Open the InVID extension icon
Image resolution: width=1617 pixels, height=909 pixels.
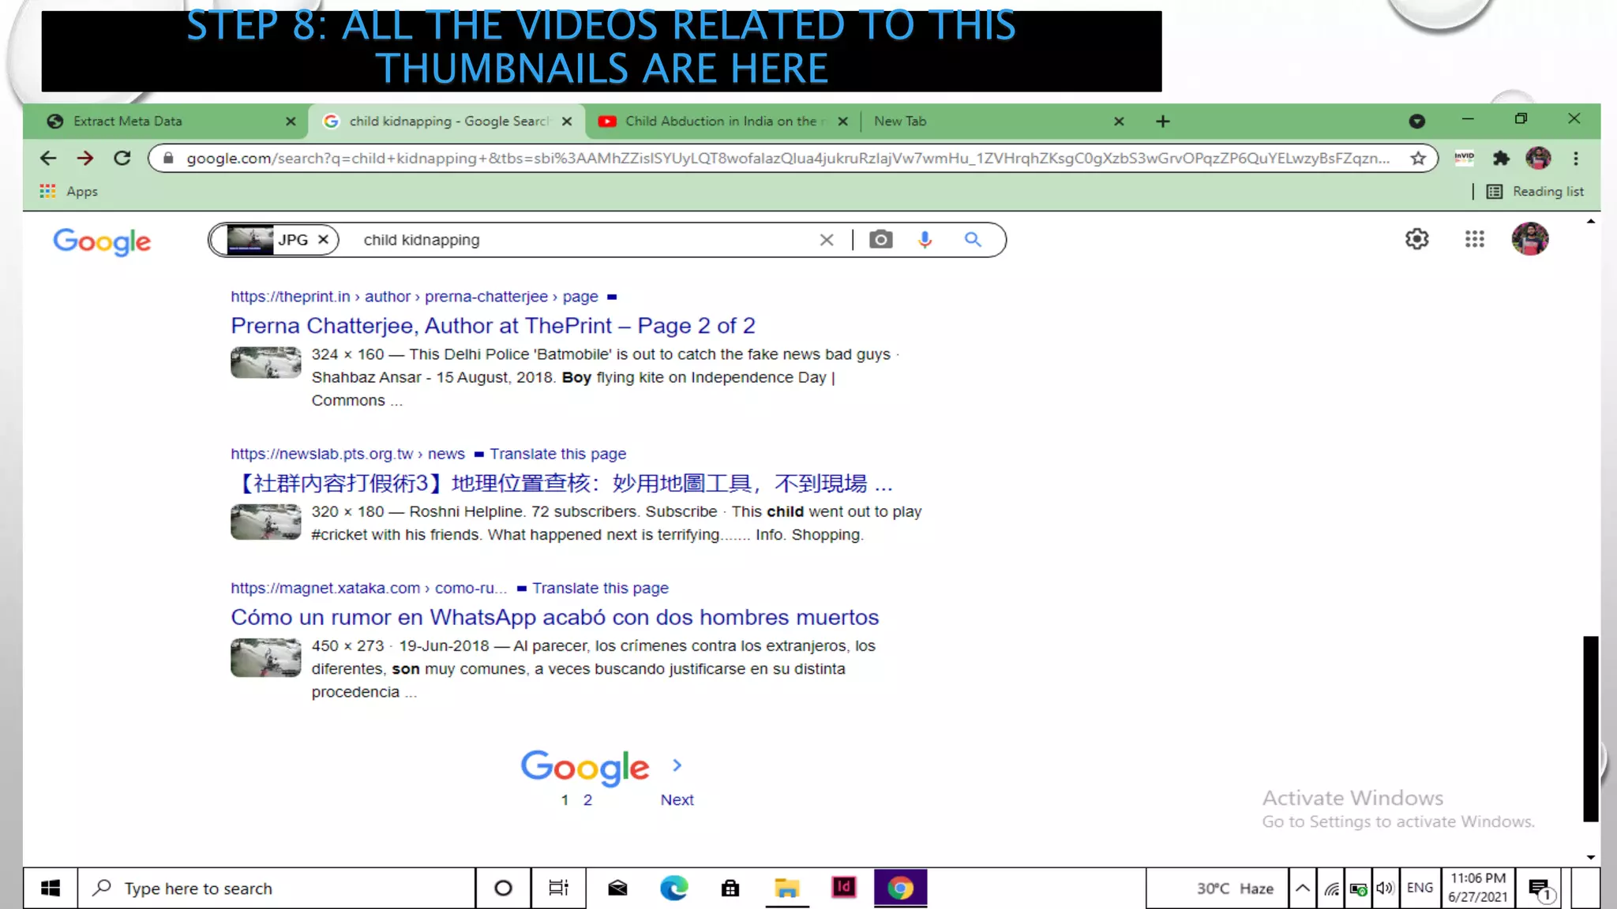click(x=1464, y=159)
